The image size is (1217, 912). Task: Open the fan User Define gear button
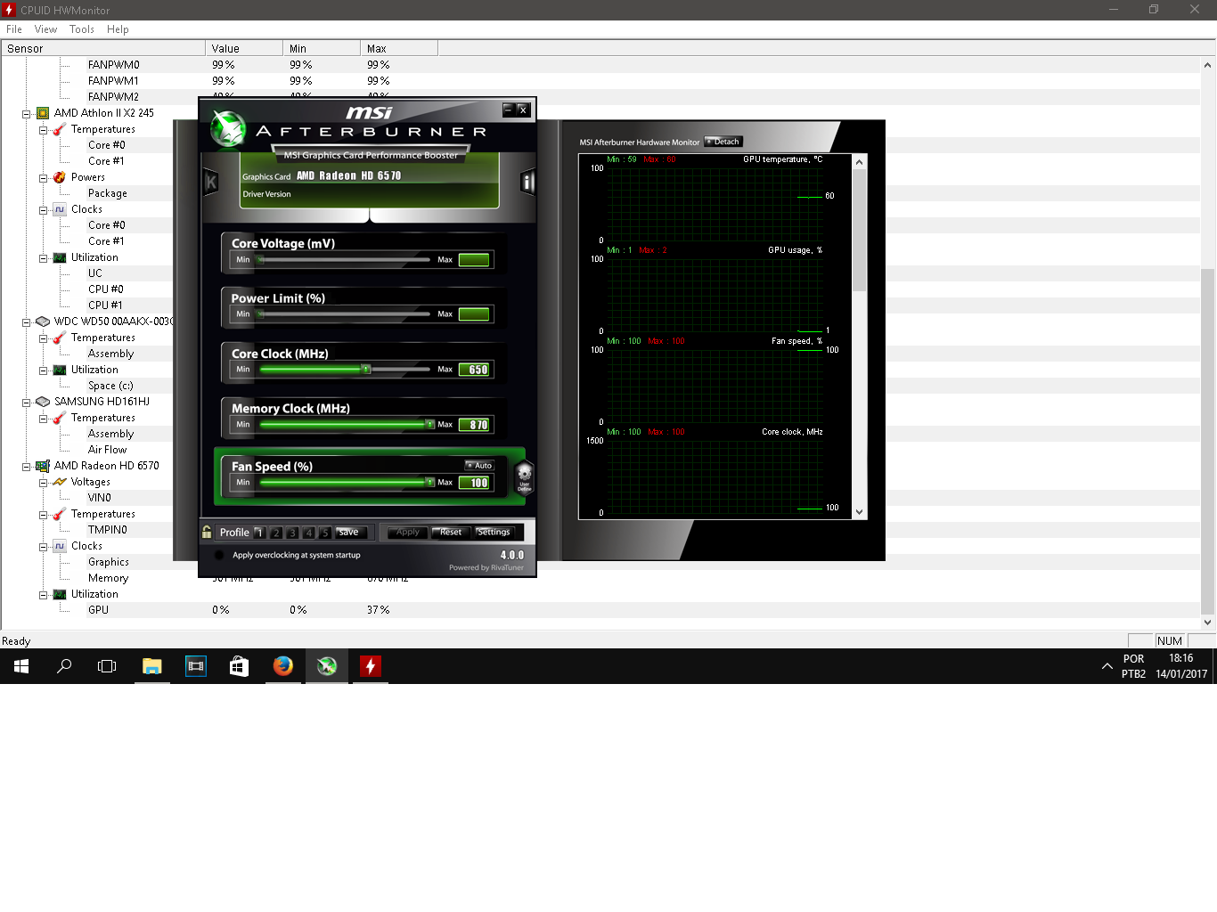tap(525, 476)
